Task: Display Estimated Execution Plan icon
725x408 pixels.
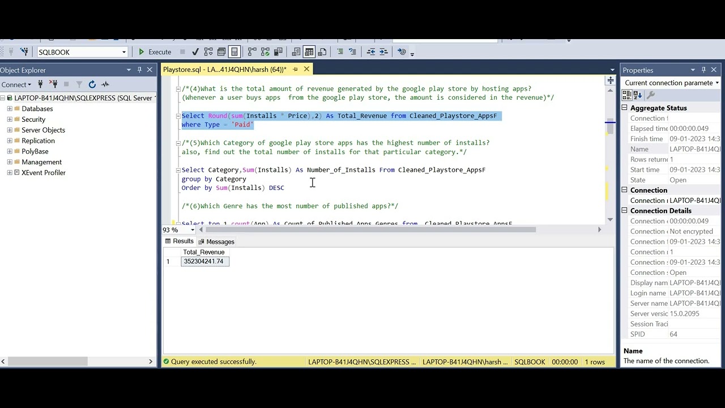Action: pyautogui.click(x=208, y=52)
